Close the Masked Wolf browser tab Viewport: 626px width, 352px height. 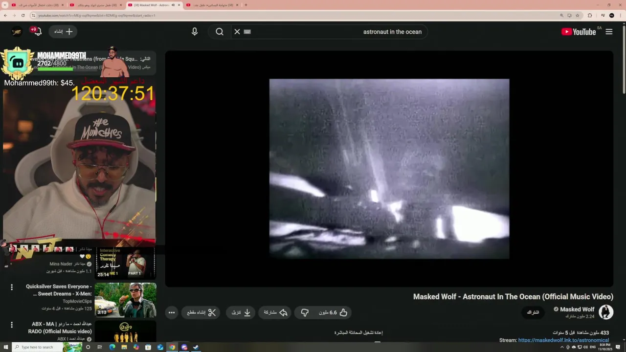coord(179,5)
